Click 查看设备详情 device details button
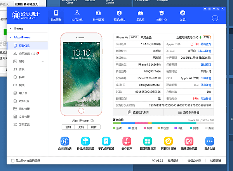 tap(189, 112)
